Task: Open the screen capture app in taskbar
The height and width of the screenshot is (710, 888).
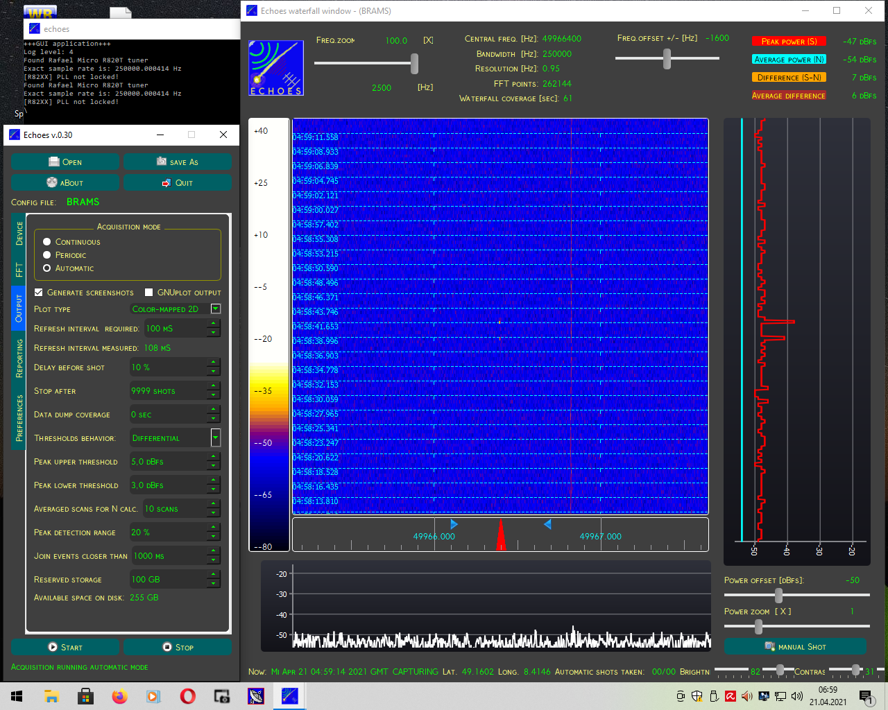Action: pos(222,696)
